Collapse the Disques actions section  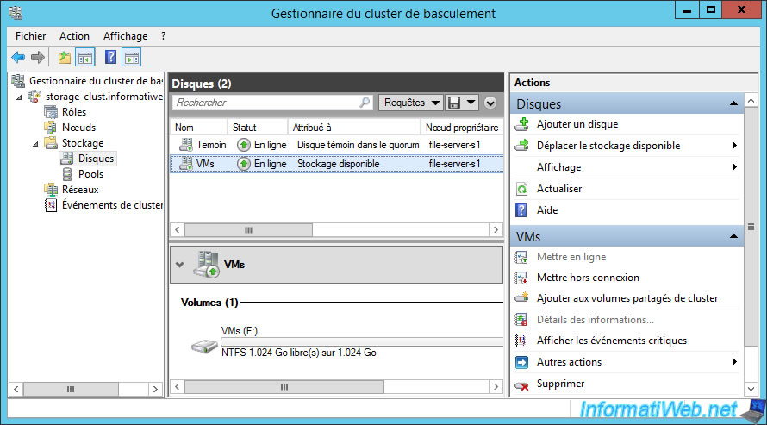[x=733, y=103]
